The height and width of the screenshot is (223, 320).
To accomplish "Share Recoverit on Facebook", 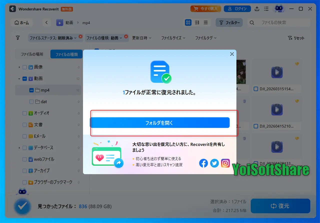I will point(203,163).
